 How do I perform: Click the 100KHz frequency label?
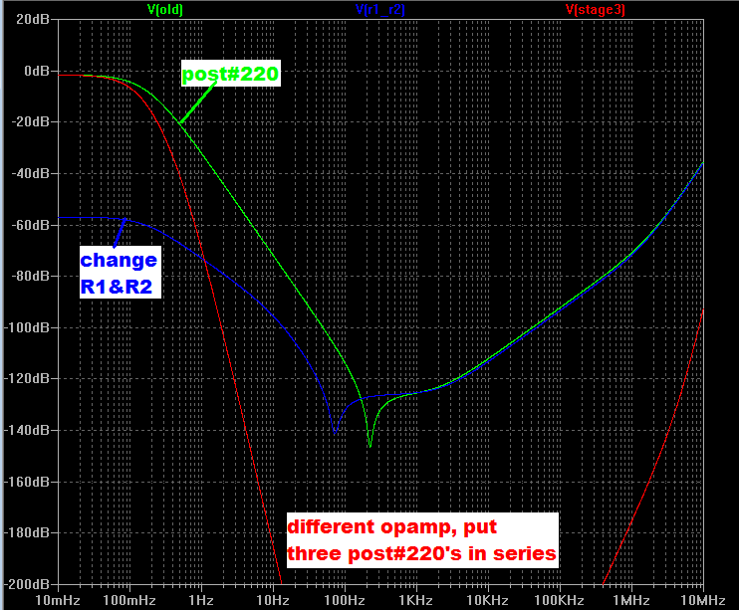[559, 601]
